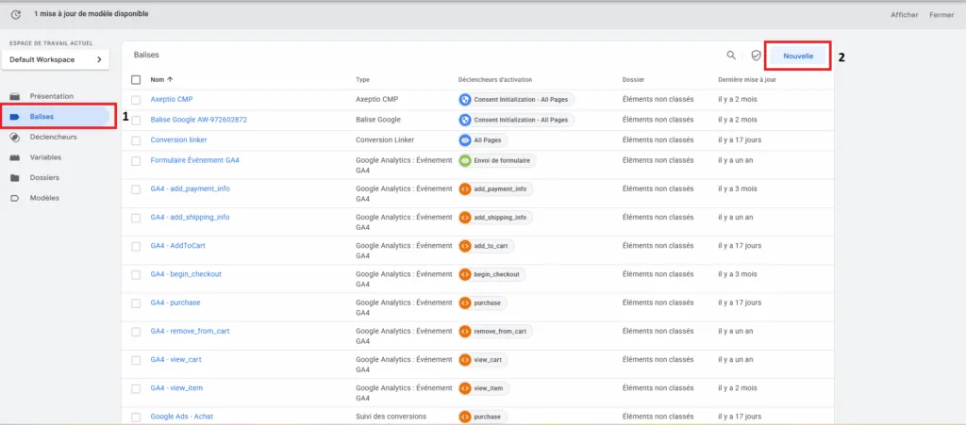Viewport: 966px width, 425px height.
Task: Check the Axeptio CMP row checkbox
Action: pos(136,100)
